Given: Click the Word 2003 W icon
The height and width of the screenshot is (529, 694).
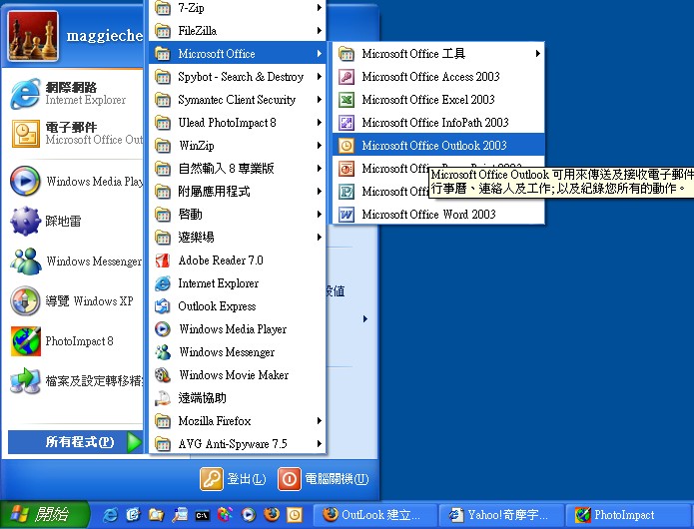Looking at the screenshot, I should tap(347, 215).
